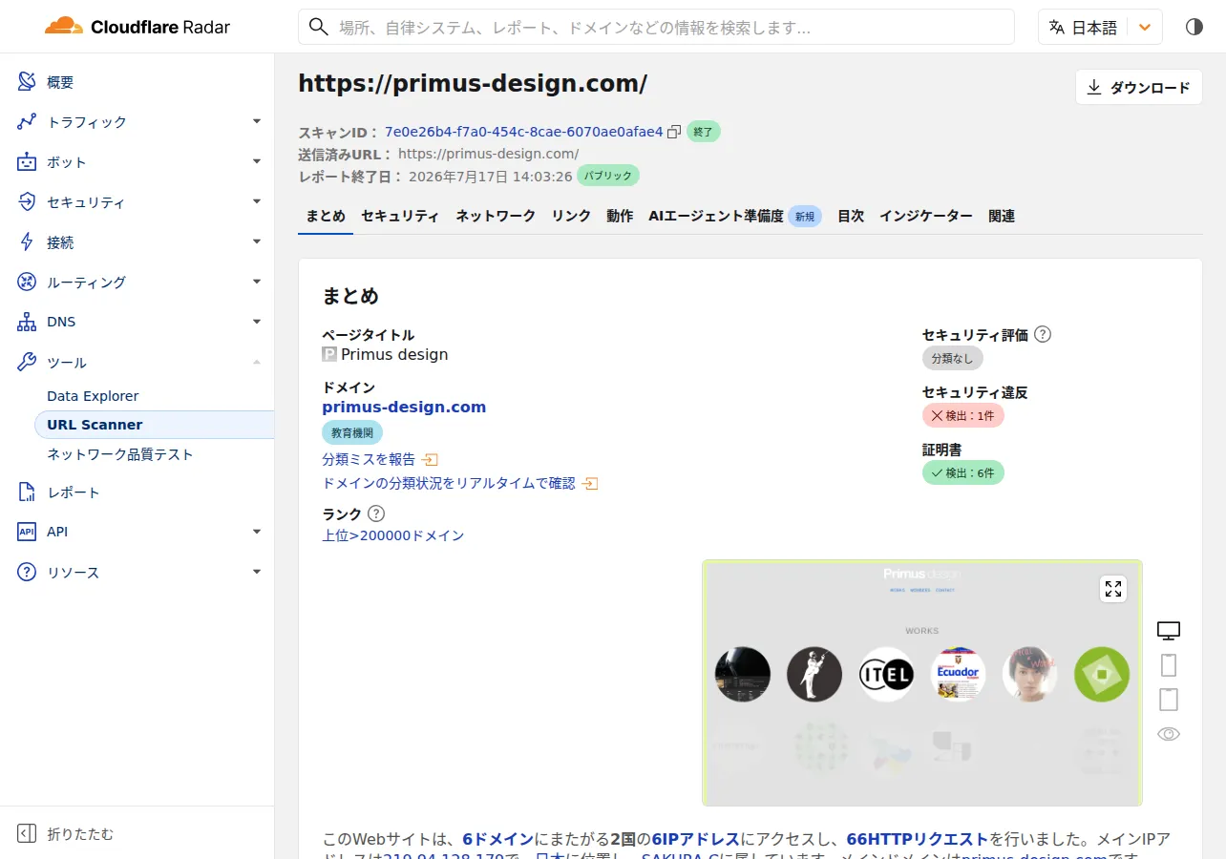Open the primus-design.com domain link
This screenshot has height=859, width=1226.
pyautogui.click(x=404, y=407)
